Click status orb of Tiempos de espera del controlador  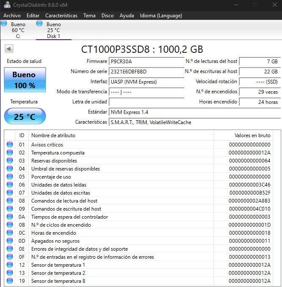pos(10,217)
